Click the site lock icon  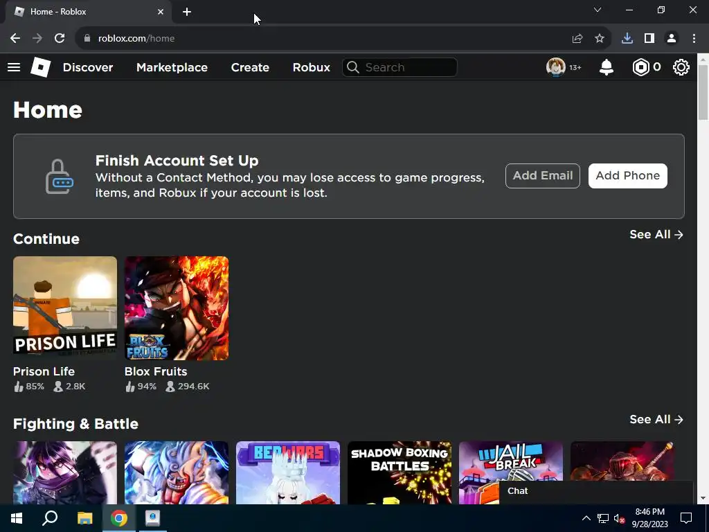point(87,39)
